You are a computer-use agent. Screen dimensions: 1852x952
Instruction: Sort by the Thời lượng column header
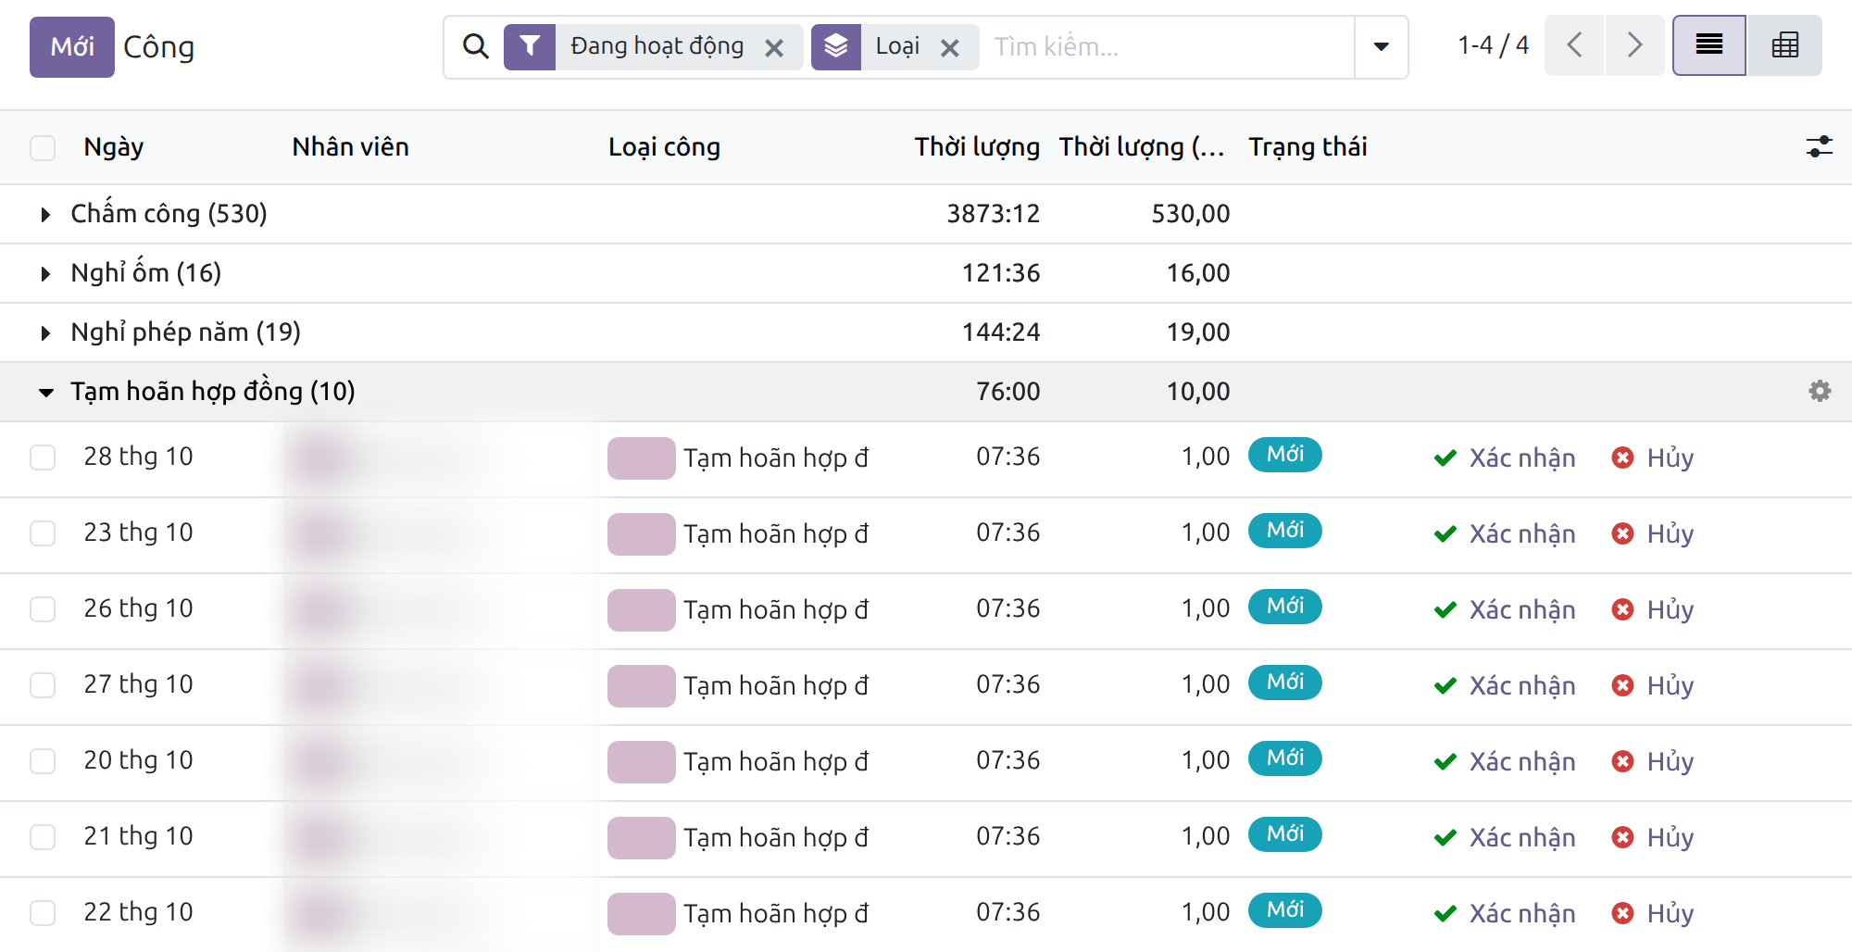click(977, 147)
